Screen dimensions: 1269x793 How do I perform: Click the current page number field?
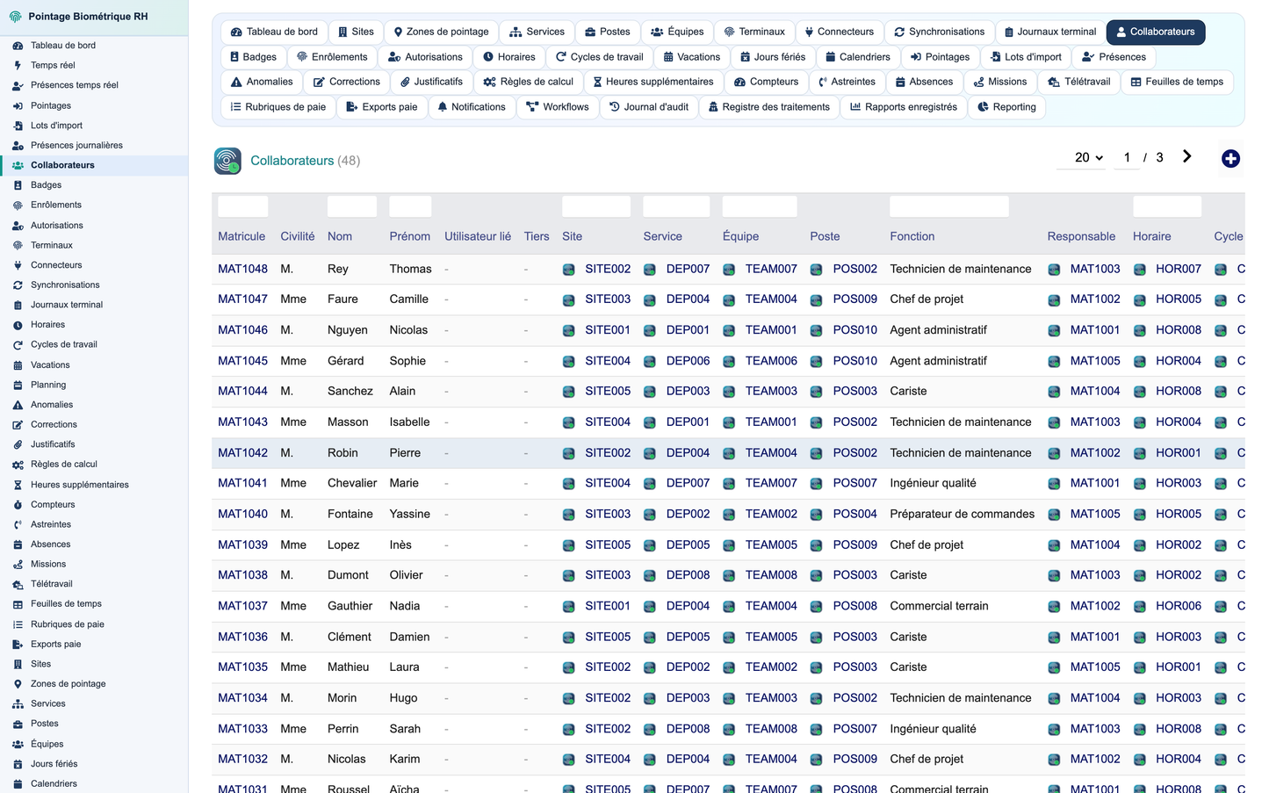click(x=1127, y=157)
